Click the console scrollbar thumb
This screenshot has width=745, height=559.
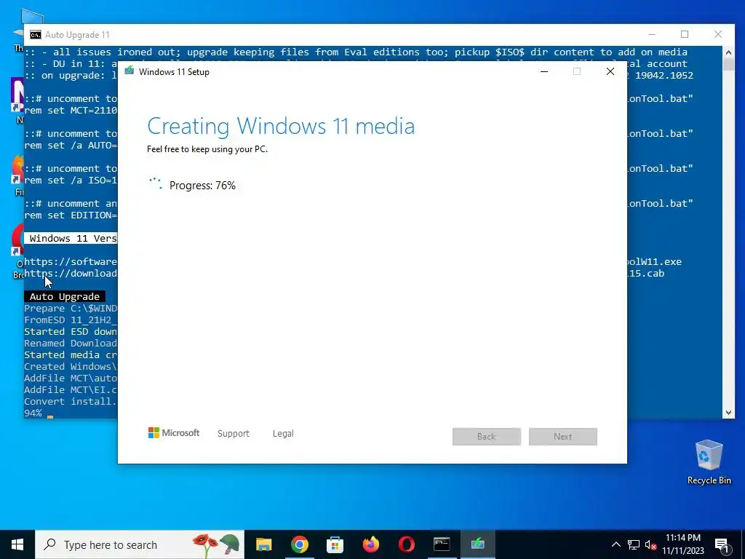tap(728, 64)
